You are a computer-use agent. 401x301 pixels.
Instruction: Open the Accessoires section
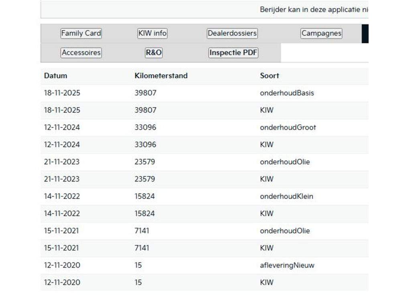(81, 53)
